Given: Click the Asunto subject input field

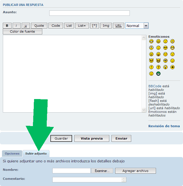Looking at the screenshot, I should pyautogui.click(x=89, y=13).
